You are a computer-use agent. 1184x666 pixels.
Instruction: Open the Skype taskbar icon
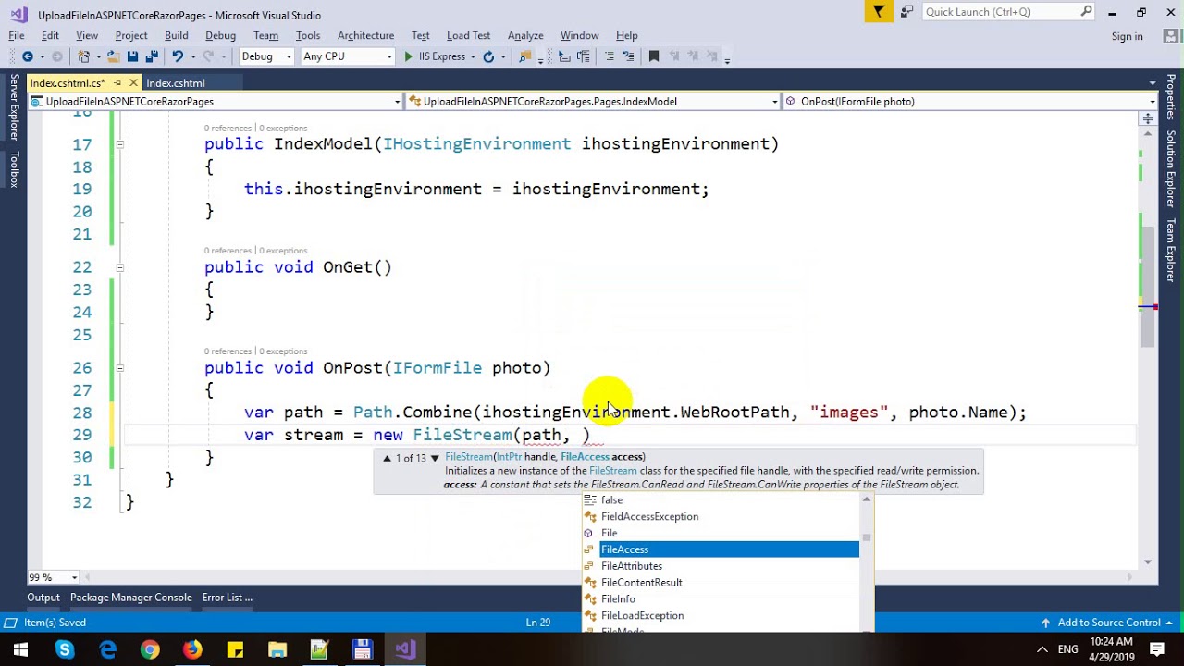(x=64, y=649)
